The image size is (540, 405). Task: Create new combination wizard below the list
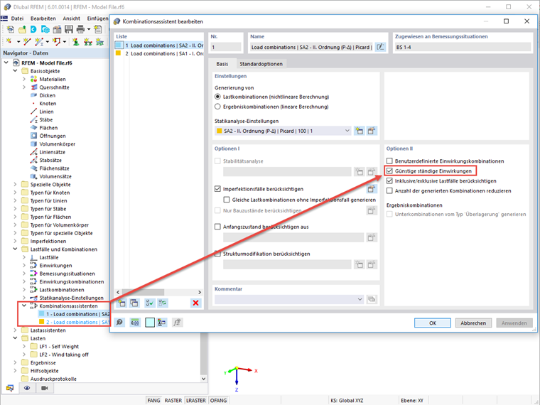pos(121,303)
